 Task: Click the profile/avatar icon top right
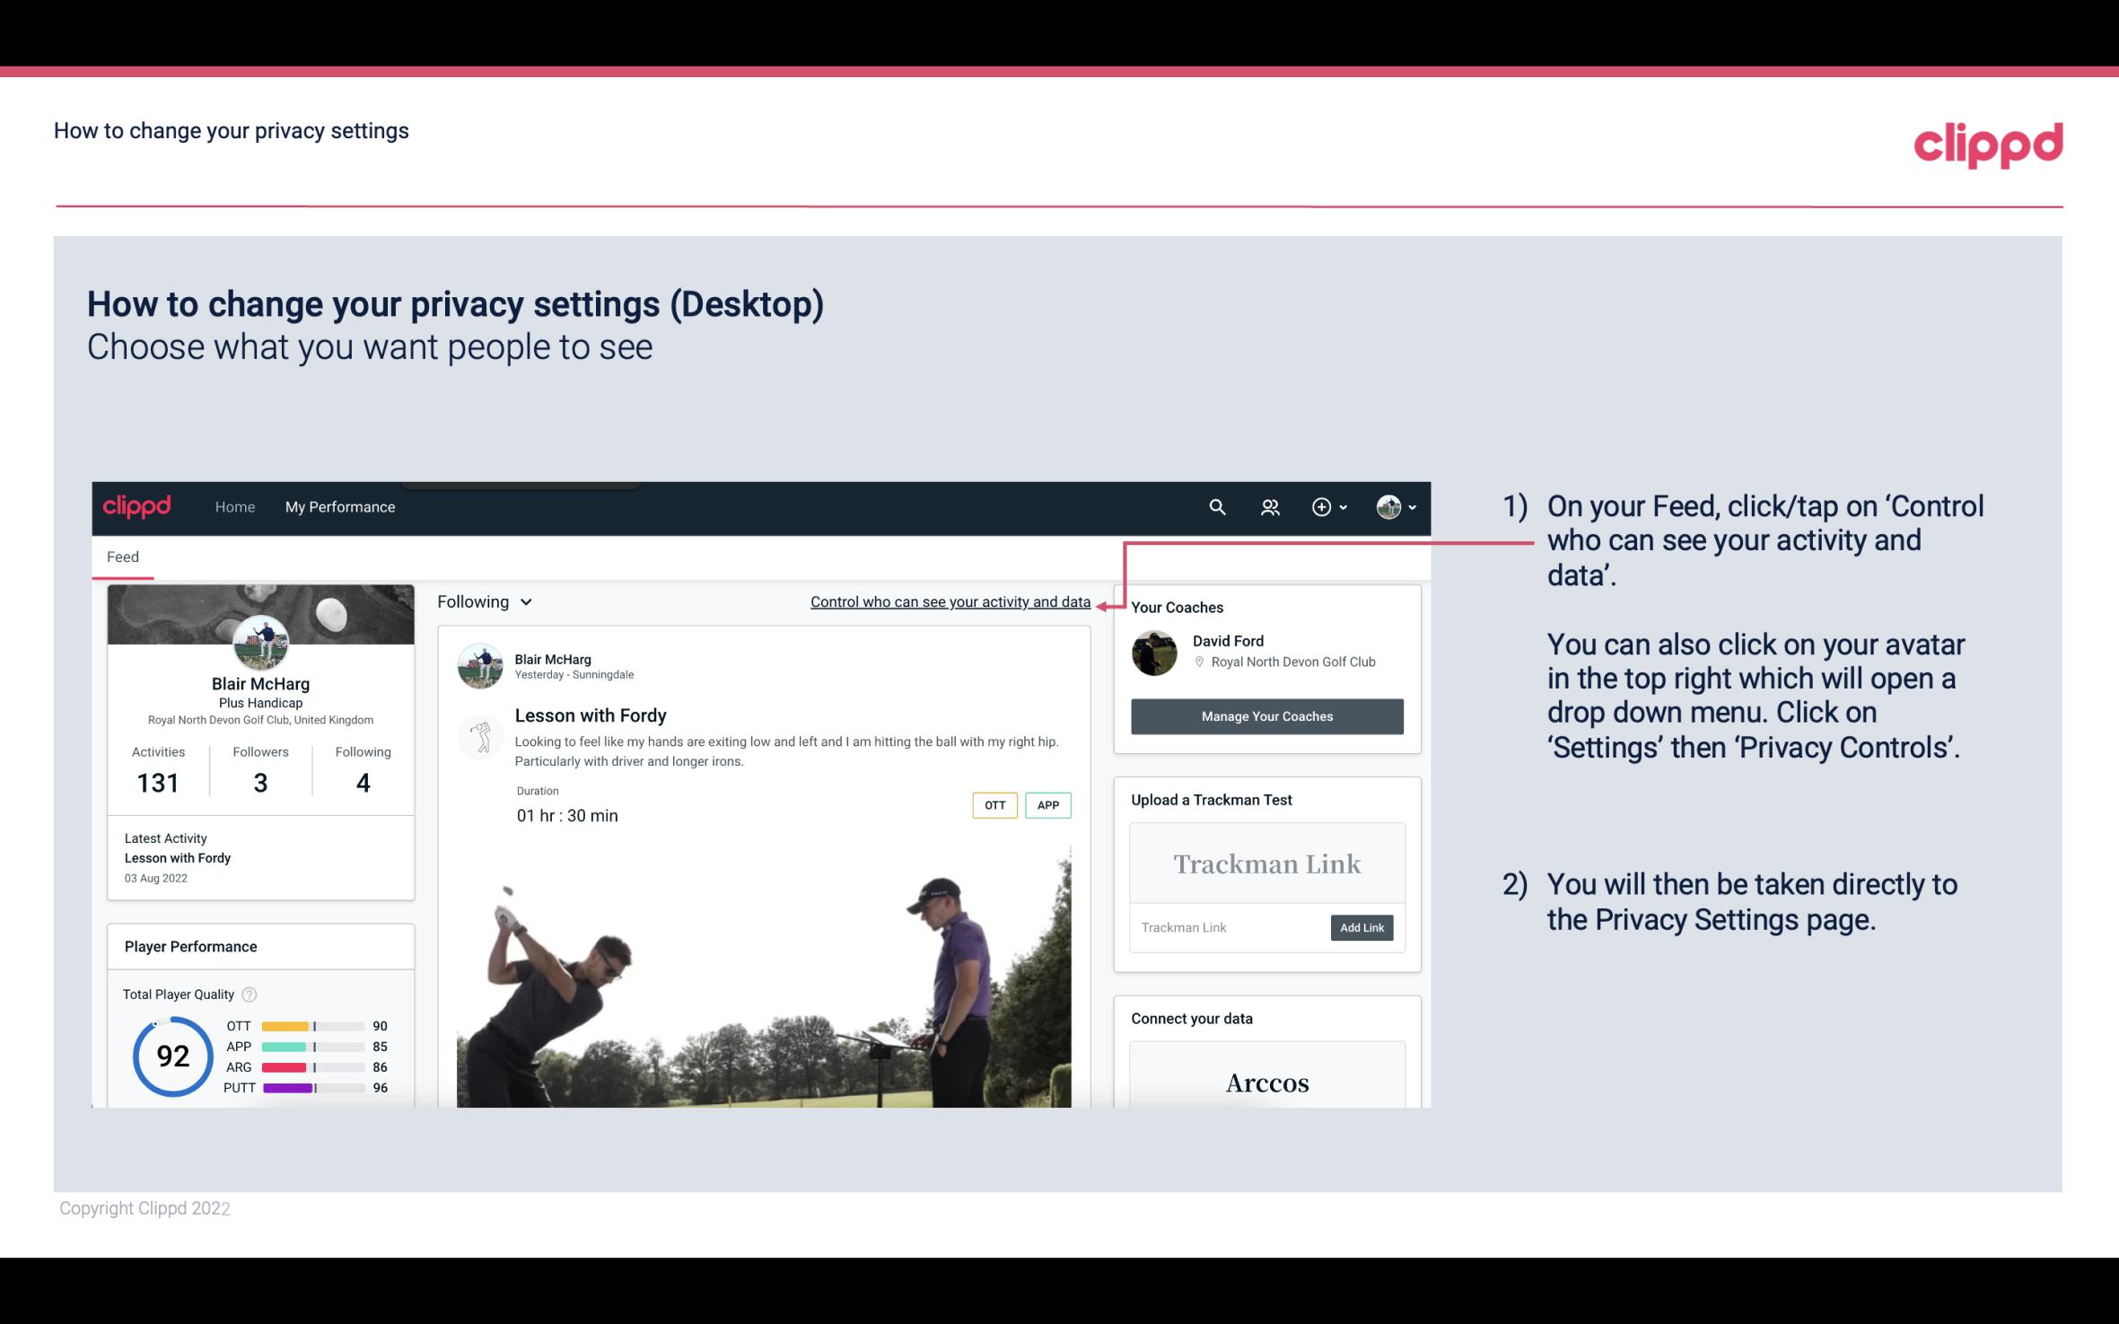pos(1388,506)
